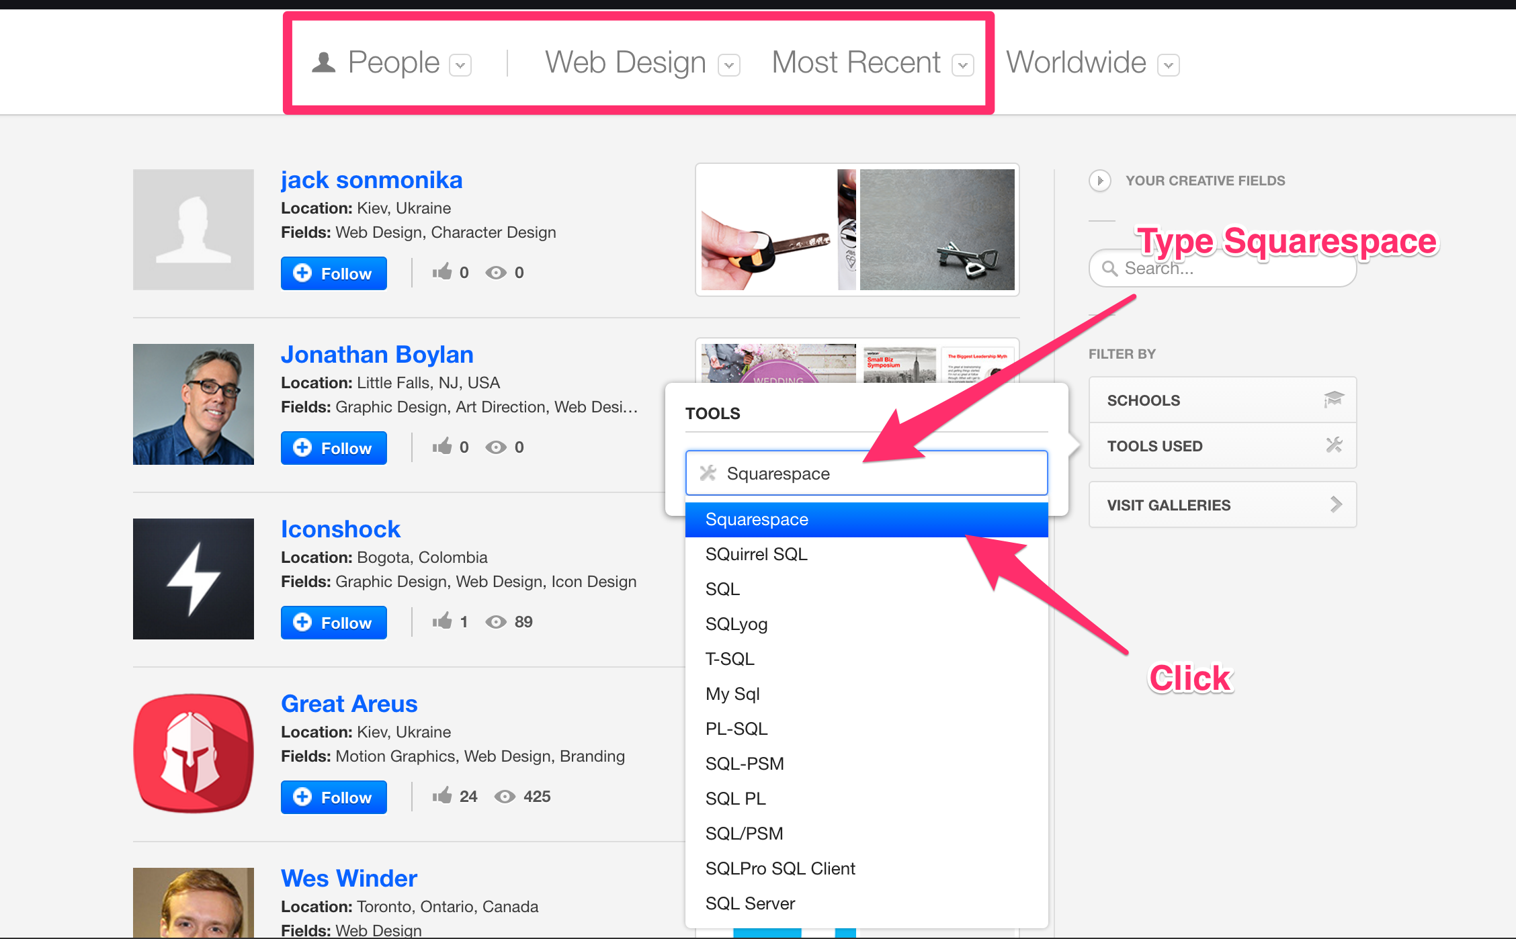This screenshot has width=1516, height=939.
Task: Click views eye icon in Jonathan Boylan's row
Action: [x=496, y=447]
